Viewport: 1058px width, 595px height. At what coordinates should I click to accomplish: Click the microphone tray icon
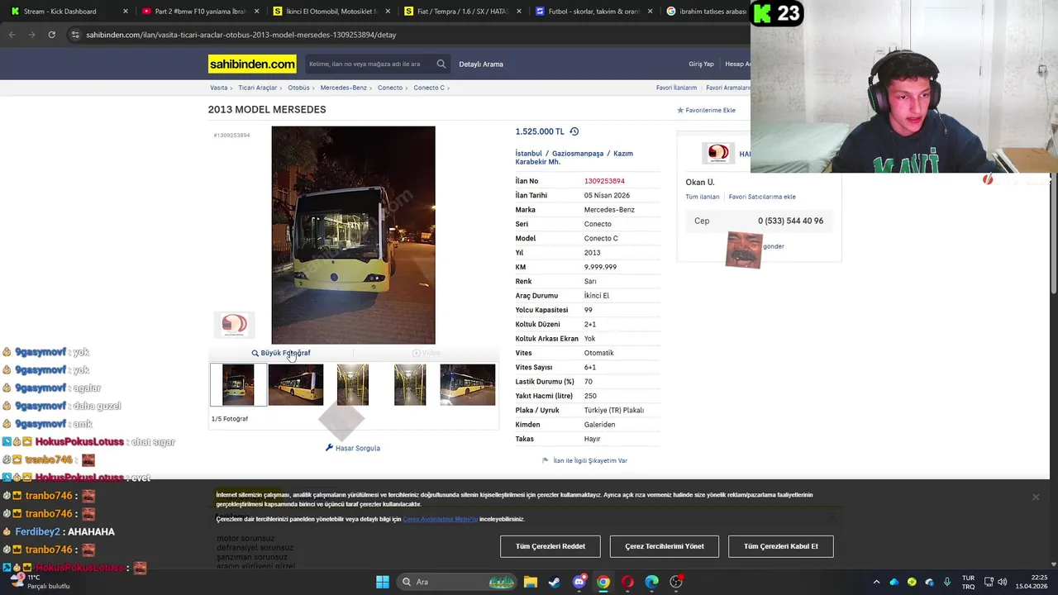coord(947,582)
